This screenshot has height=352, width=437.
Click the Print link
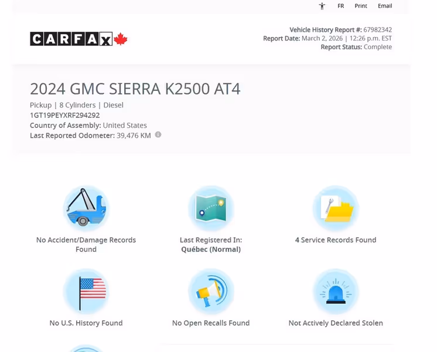click(361, 6)
